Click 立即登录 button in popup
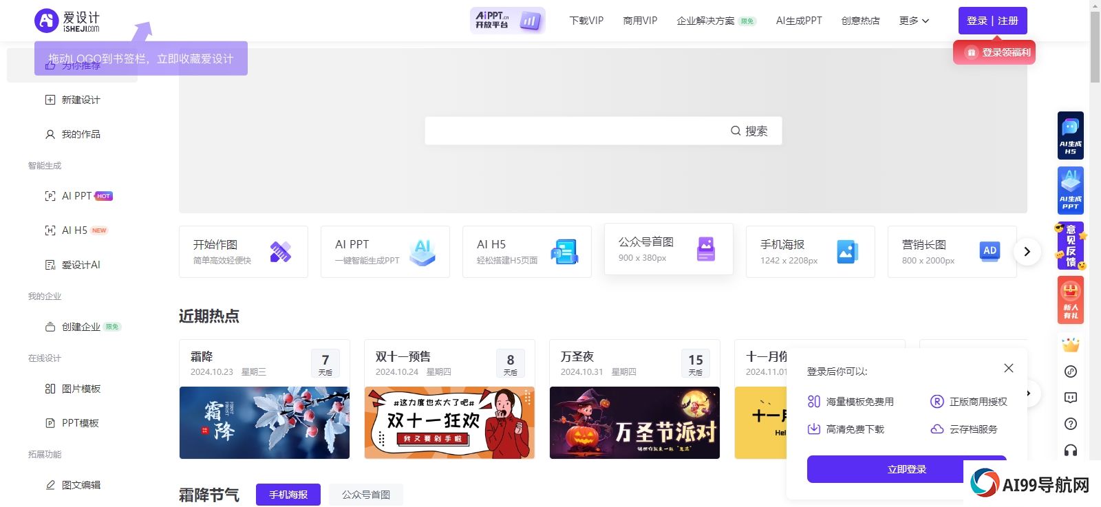This screenshot has height=507, width=1101. click(906, 469)
